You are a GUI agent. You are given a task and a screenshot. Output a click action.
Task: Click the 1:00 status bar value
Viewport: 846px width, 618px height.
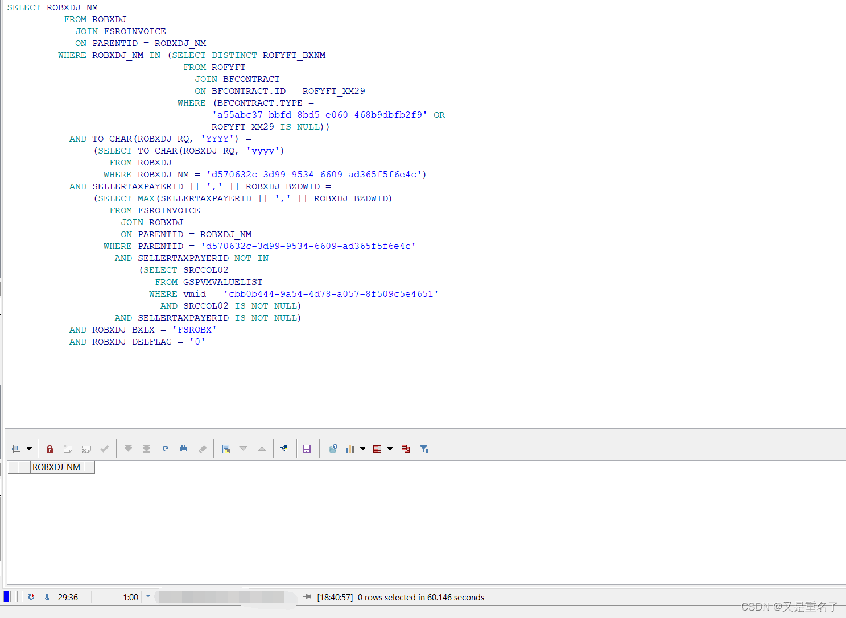coord(131,598)
